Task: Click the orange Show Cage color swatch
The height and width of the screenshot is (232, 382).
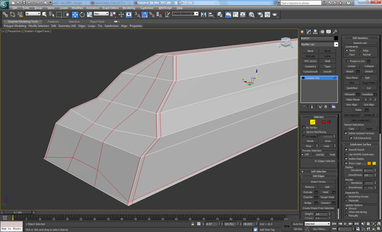Action: tap(369, 163)
